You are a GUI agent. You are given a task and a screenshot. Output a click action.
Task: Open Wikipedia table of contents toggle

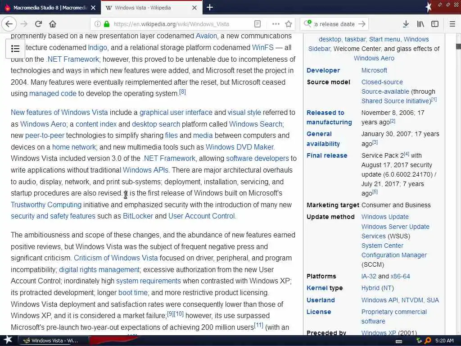click(15, 49)
